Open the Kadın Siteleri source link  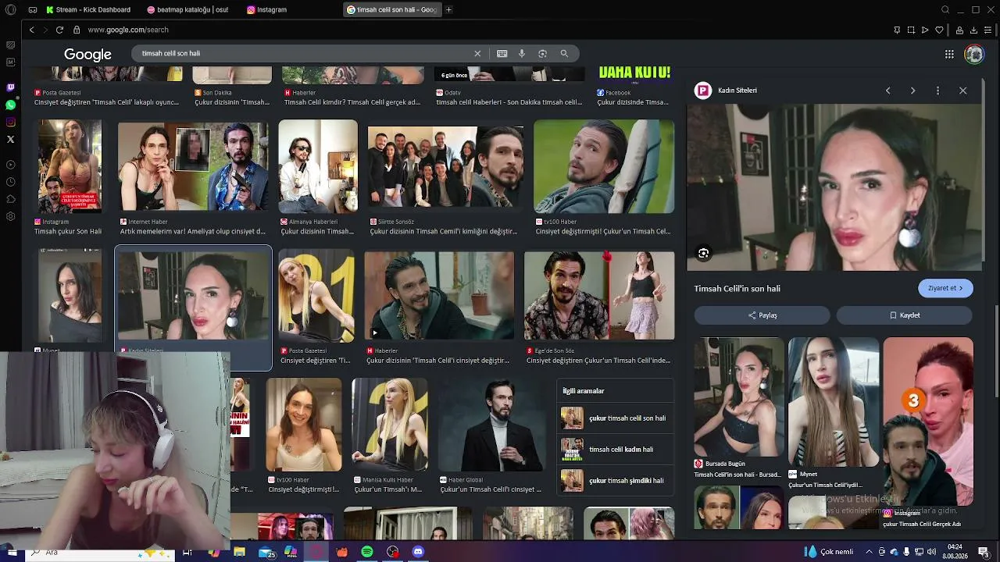click(737, 91)
